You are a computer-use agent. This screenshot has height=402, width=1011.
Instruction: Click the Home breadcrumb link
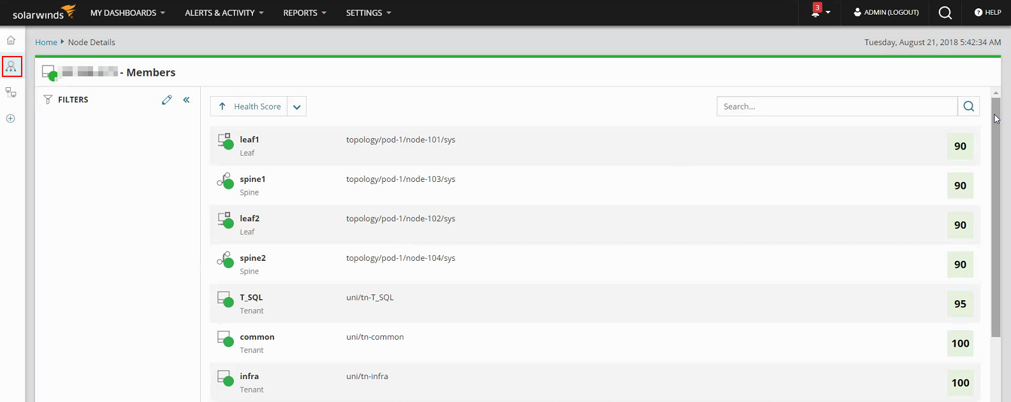[46, 42]
